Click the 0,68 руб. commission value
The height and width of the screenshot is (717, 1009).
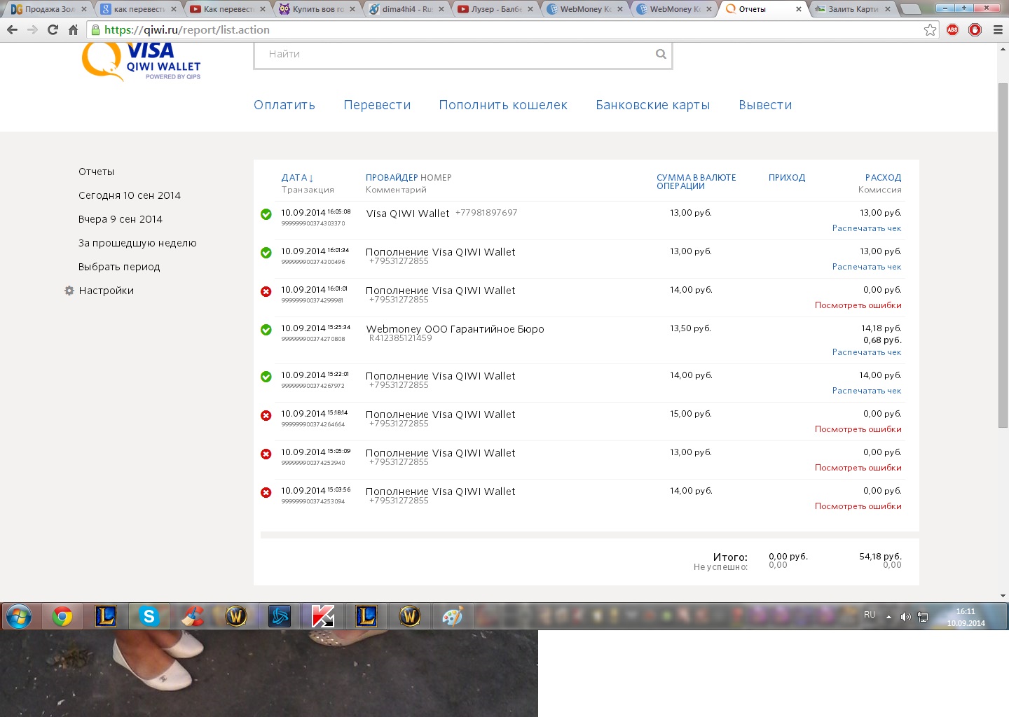click(882, 340)
